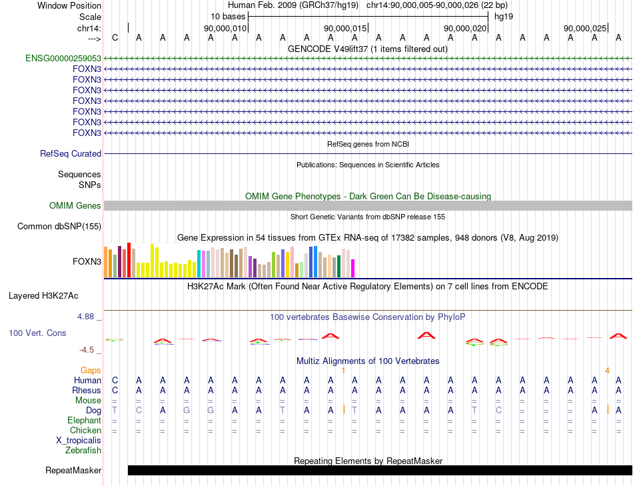Select the Chicken alignment row label
633x486 pixels.
click(85, 431)
